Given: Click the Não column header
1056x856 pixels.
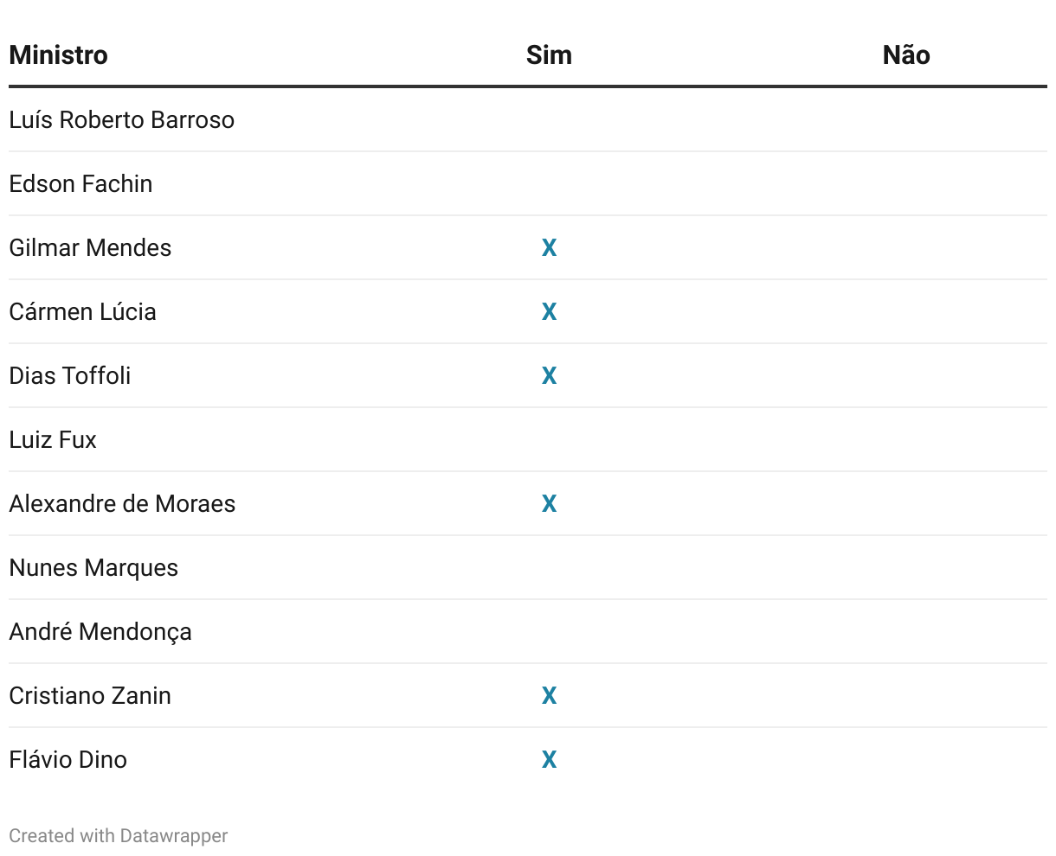Looking at the screenshot, I should coord(906,55).
